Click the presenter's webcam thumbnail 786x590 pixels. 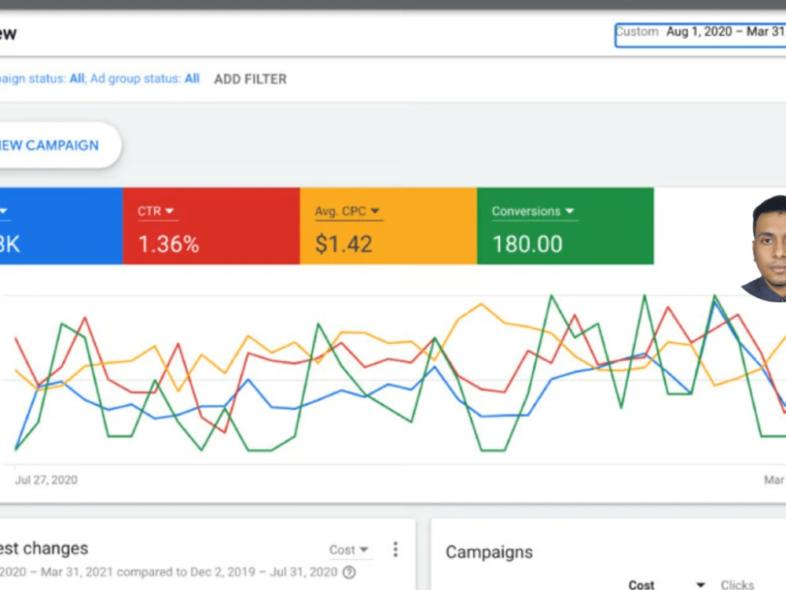[x=763, y=249]
